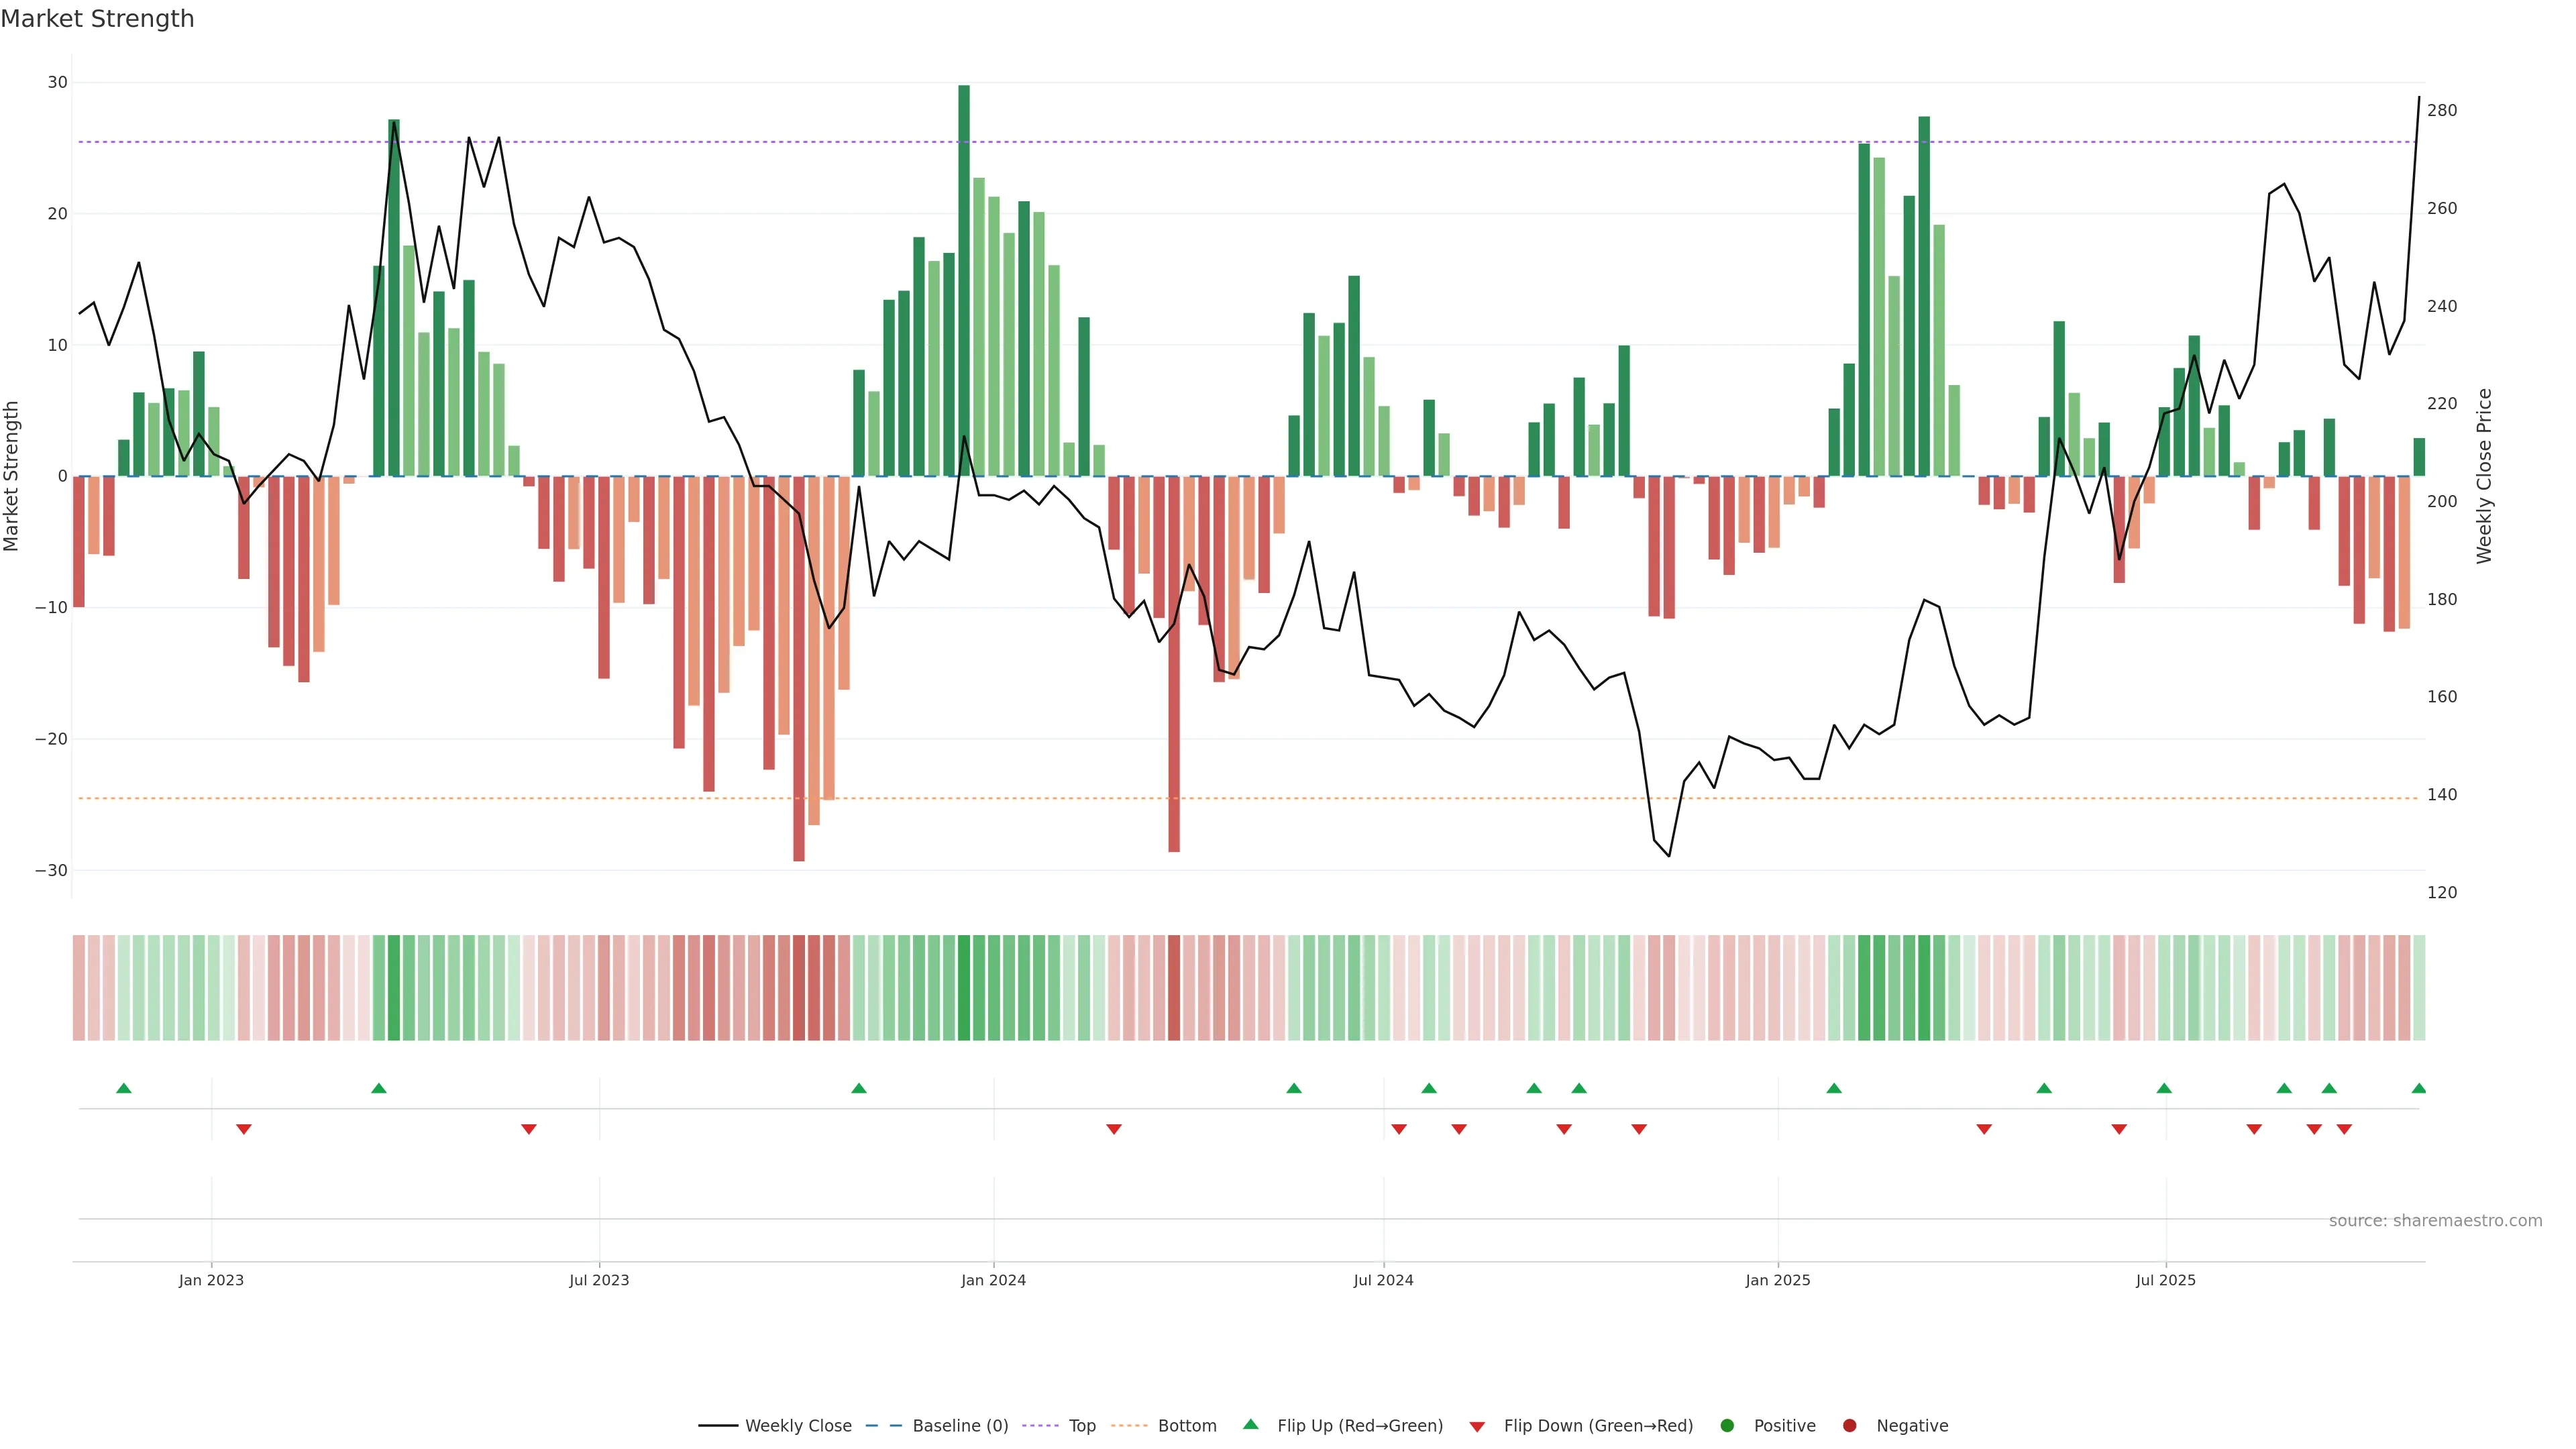Toggle the 'Flip Down (Green→Red)' legend text
The height and width of the screenshot is (1449, 2576).
click(x=1598, y=1425)
